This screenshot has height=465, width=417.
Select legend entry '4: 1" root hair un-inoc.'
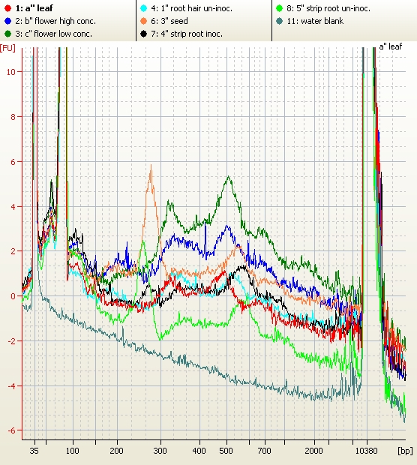click(191, 8)
